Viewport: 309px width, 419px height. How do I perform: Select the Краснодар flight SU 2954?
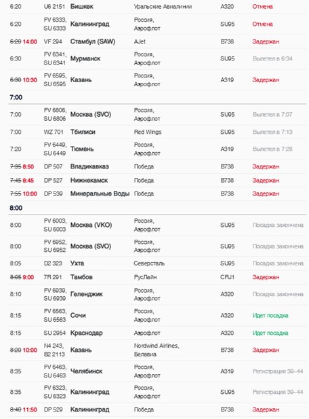[157, 333]
